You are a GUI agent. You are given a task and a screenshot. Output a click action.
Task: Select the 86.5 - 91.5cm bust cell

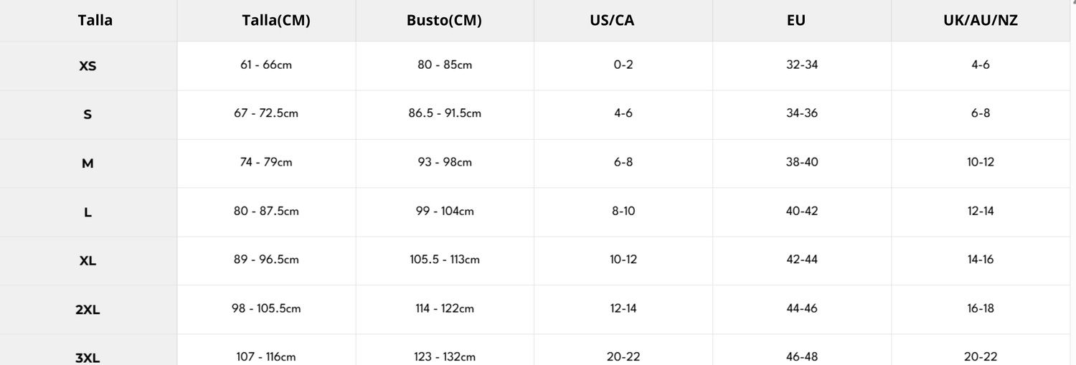pyautogui.click(x=444, y=113)
